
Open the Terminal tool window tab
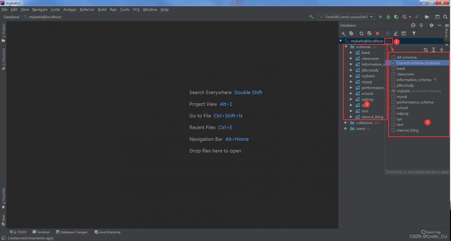pyautogui.click(x=41, y=232)
